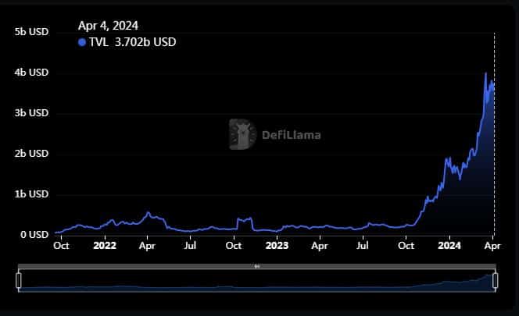Click the left range slider handle
Screen dimensions: 519x316
19,280
